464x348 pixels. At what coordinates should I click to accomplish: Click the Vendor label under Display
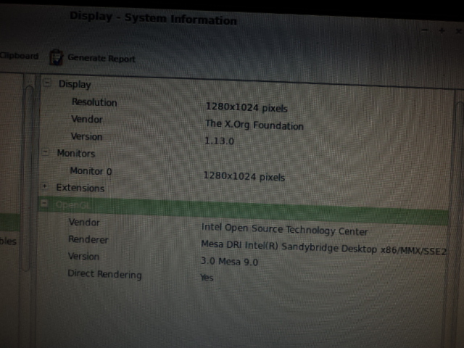coord(87,119)
